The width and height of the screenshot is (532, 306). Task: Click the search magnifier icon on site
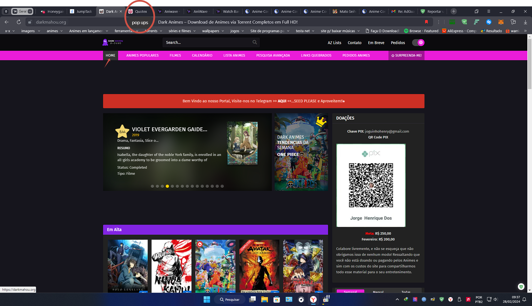pyautogui.click(x=255, y=42)
